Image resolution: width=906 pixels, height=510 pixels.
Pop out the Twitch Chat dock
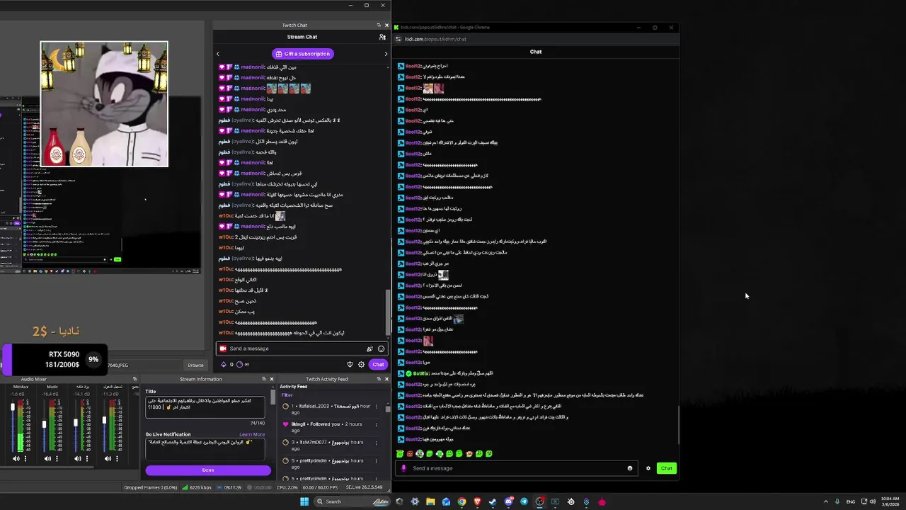379,25
